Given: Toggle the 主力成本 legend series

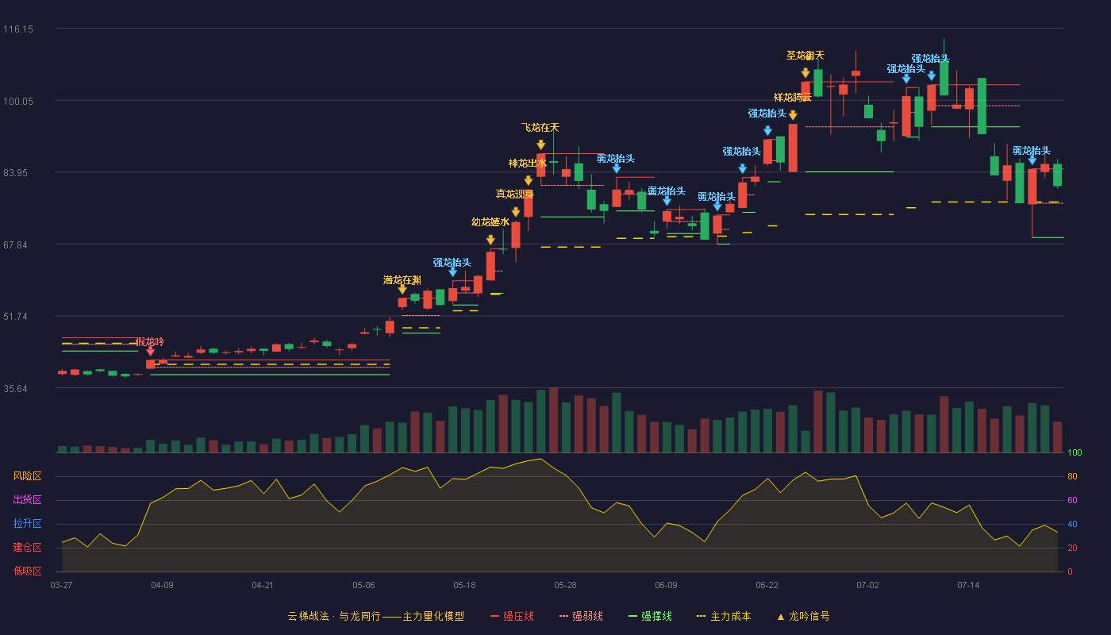Looking at the screenshot, I should 724,616.
